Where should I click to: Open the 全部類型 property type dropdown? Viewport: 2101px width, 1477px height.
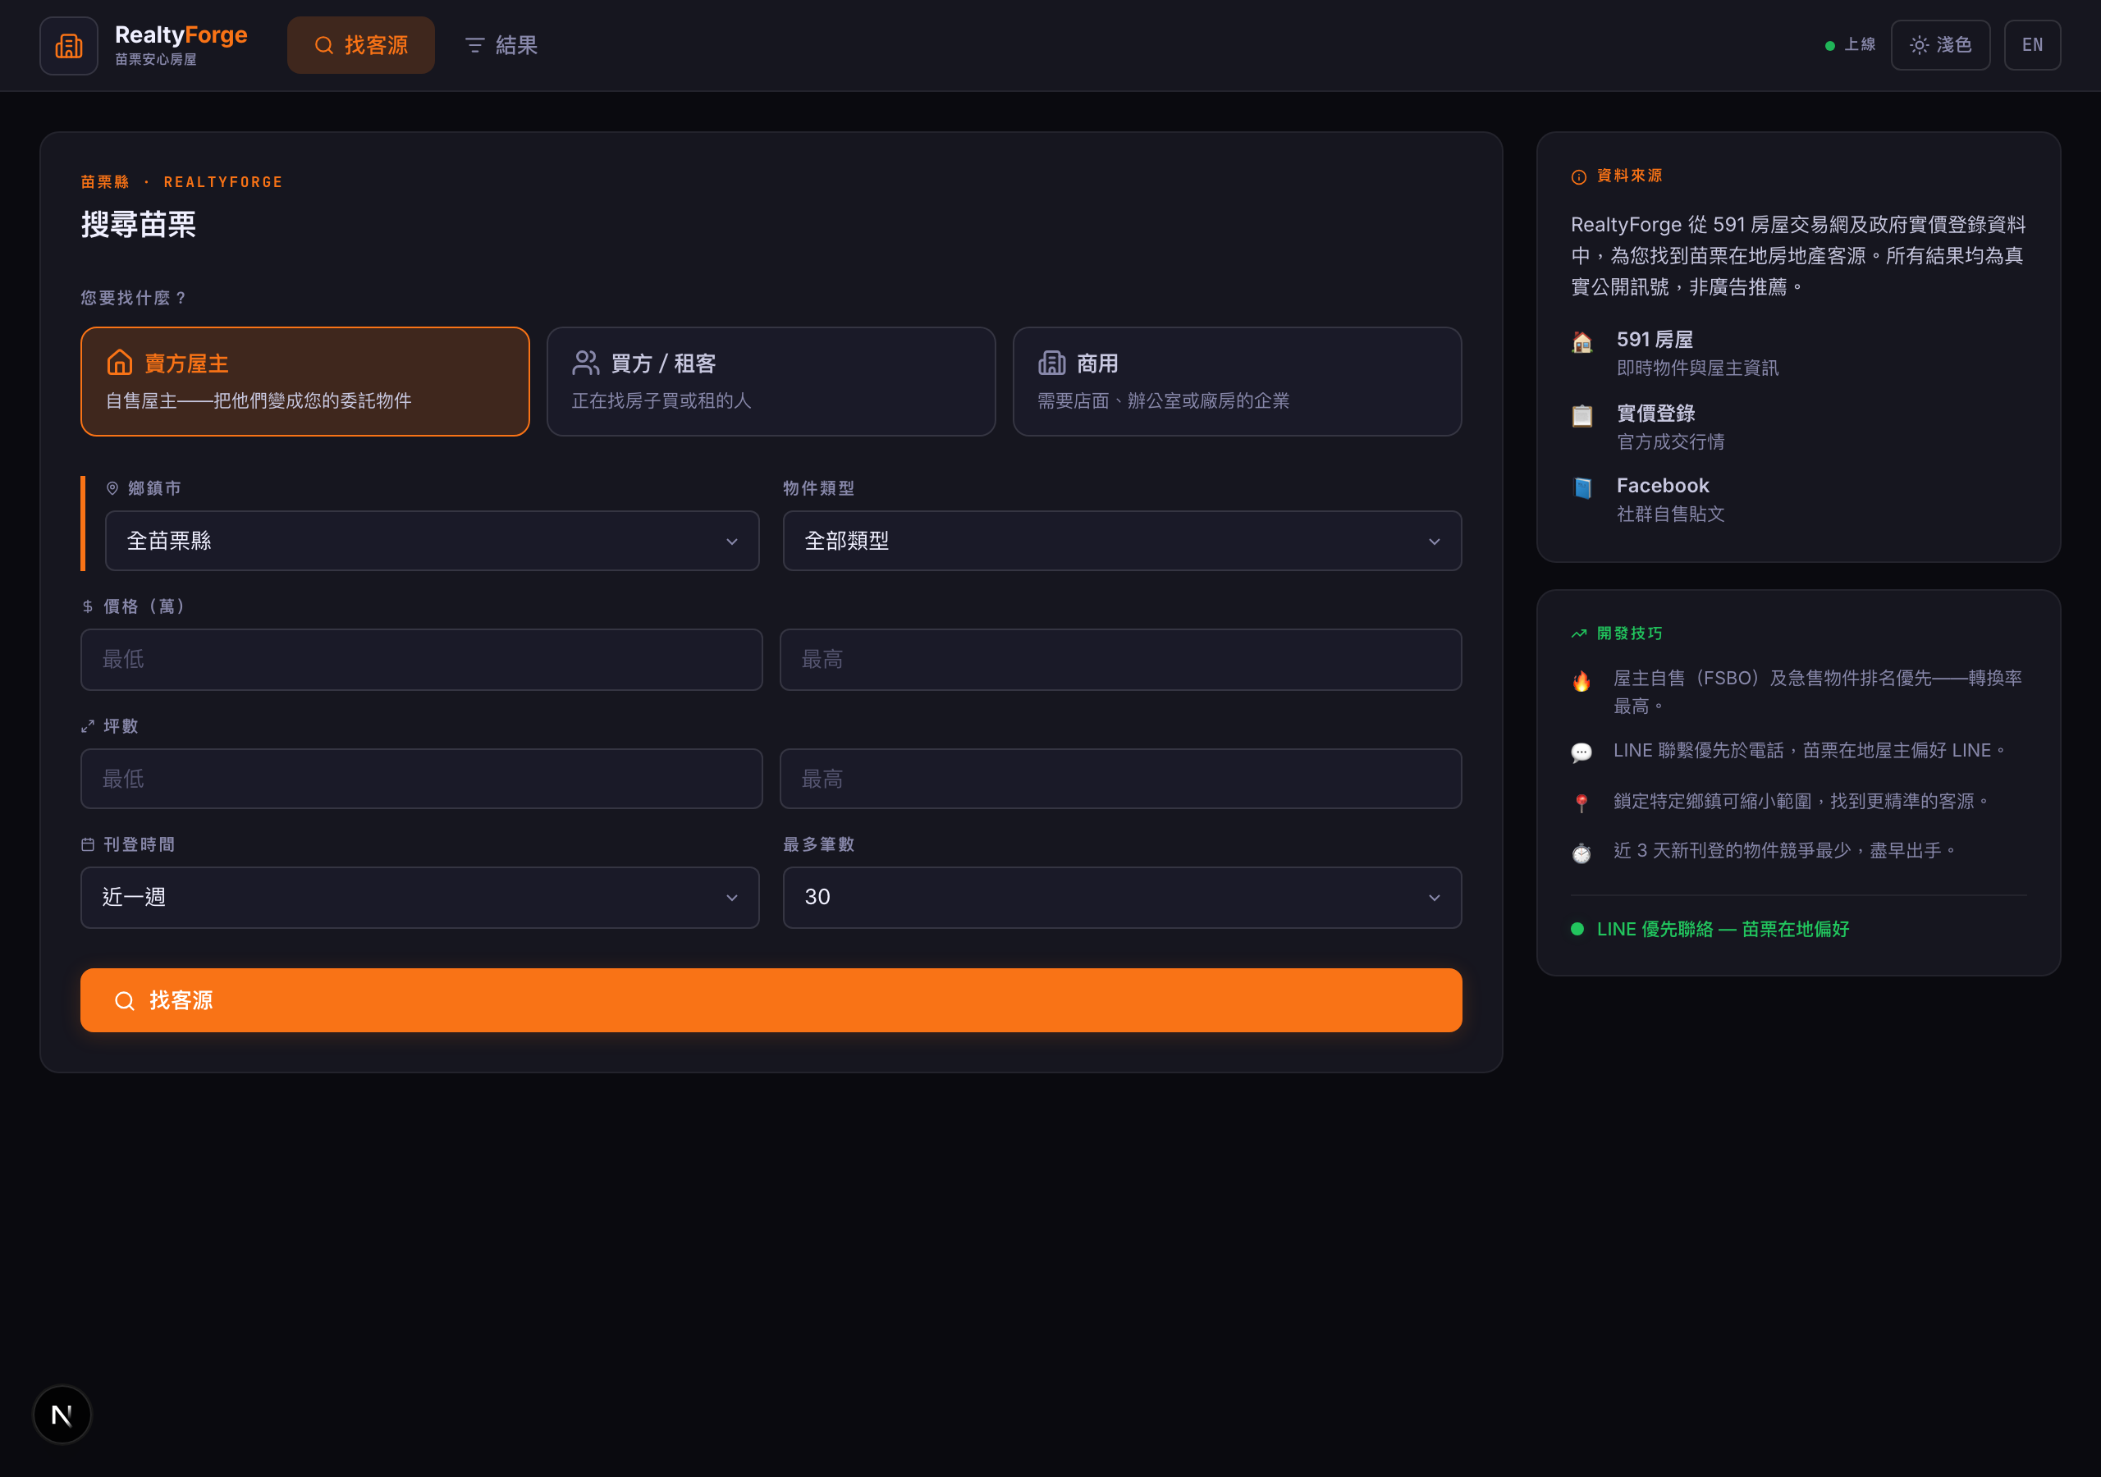point(1122,541)
